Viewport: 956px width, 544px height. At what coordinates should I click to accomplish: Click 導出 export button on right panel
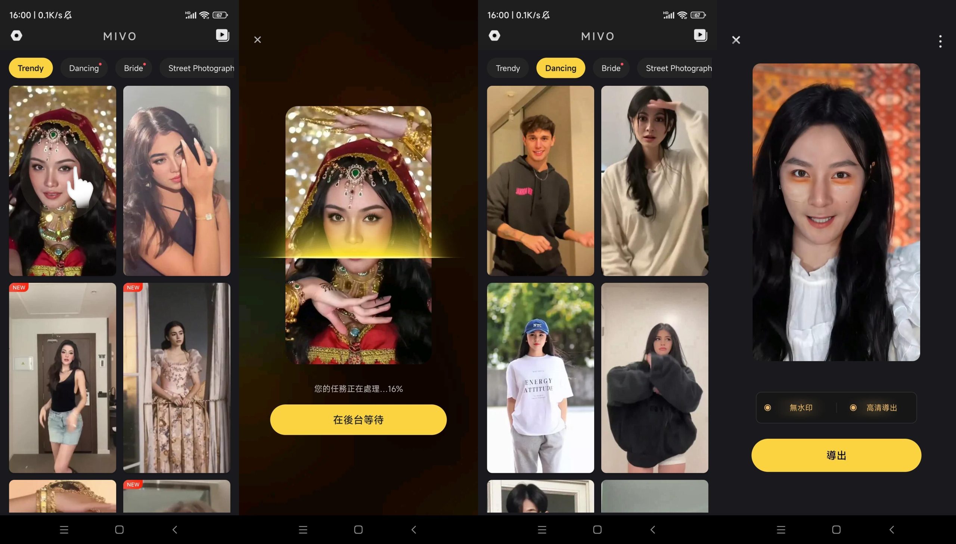(x=837, y=455)
